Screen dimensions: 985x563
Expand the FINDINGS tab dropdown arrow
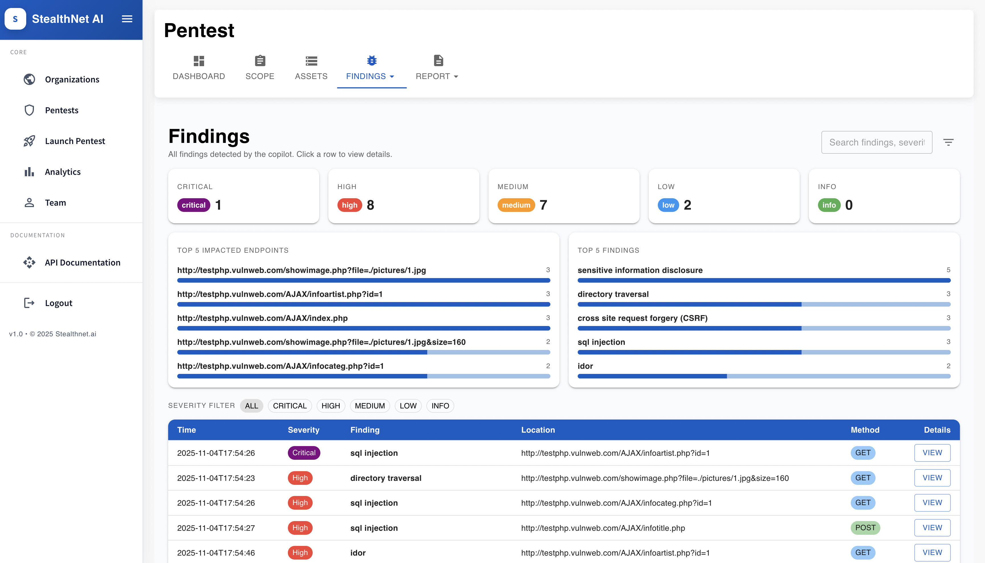coord(392,76)
